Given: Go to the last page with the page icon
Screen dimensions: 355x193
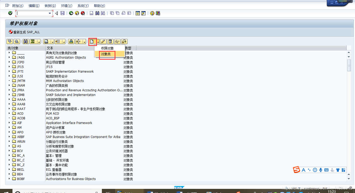Looking at the screenshot, I should tap(129, 13).
